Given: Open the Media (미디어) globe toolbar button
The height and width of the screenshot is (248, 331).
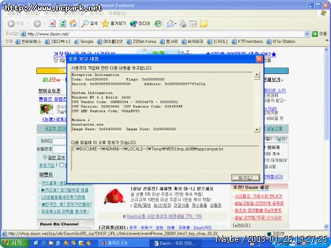Looking at the screenshot, I should (x=140, y=23).
